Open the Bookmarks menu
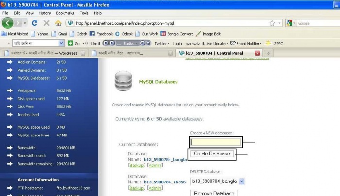Image resolution: width=340 pixels, height=196 pixels. click(x=65, y=13)
